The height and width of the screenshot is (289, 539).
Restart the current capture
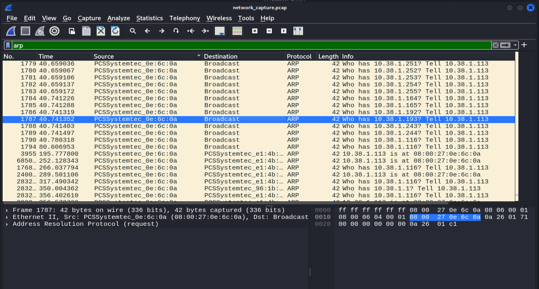click(40, 31)
